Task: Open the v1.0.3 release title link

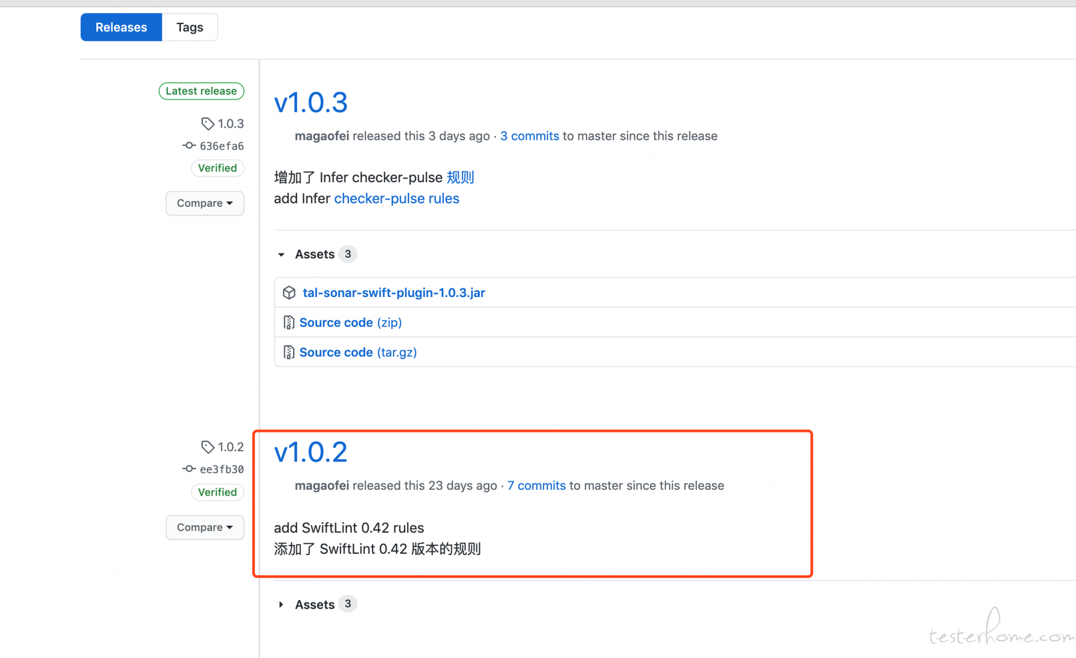Action: tap(310, 103)
